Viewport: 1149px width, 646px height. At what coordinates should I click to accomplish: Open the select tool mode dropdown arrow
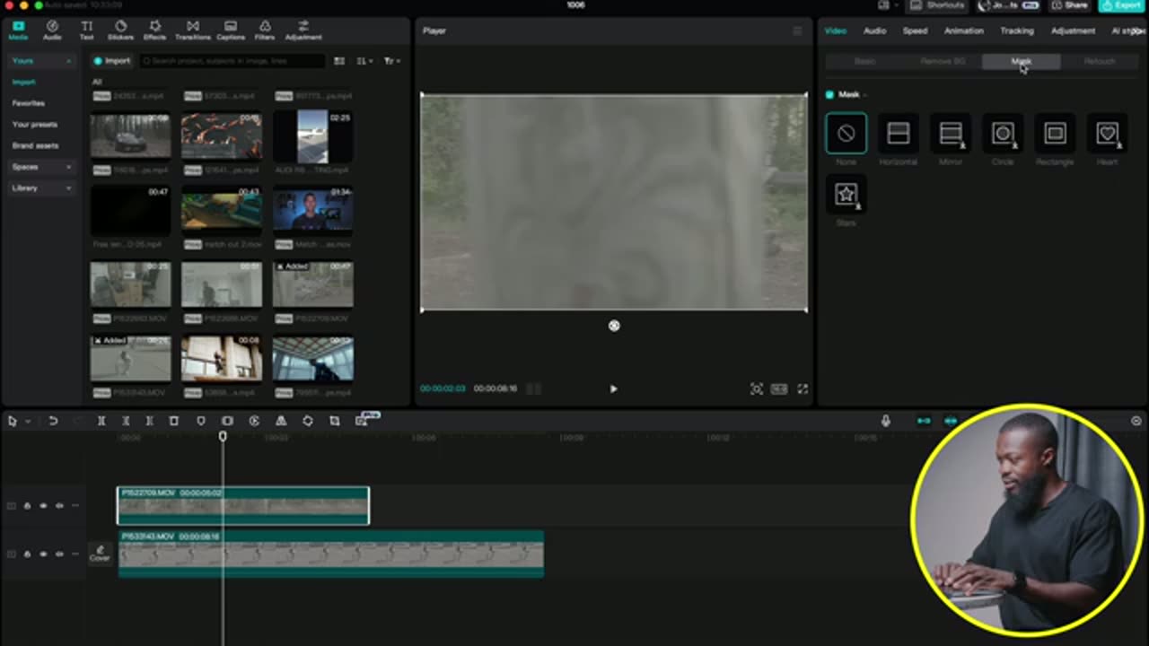pyautogui.click(x=27, y=421)
